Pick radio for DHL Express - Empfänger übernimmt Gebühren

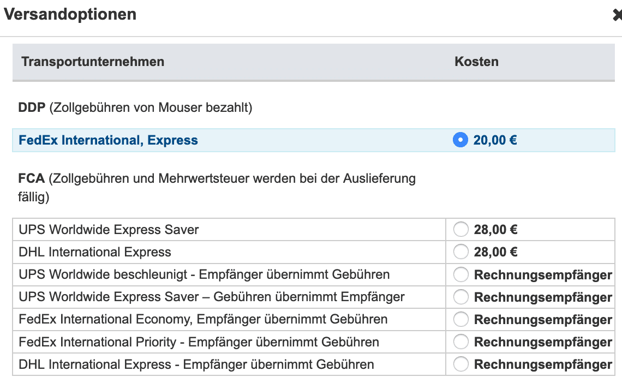[x=461, y=364]
